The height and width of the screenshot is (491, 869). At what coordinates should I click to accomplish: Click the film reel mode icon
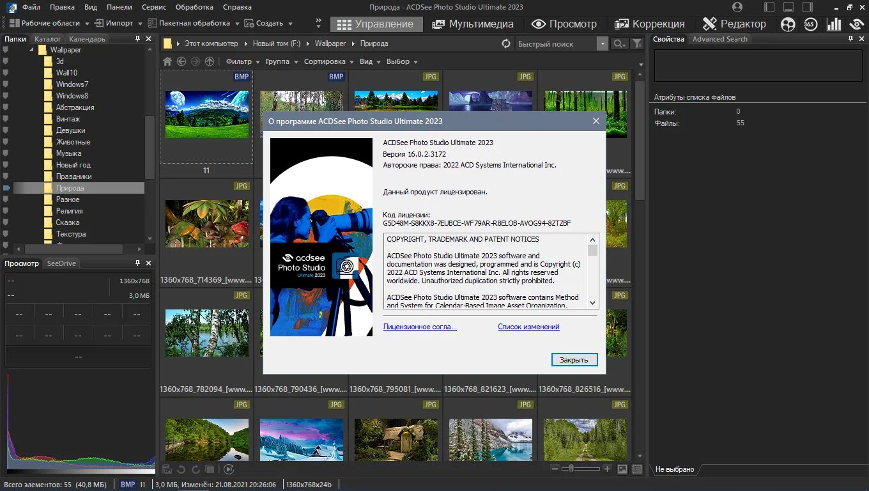788,24
